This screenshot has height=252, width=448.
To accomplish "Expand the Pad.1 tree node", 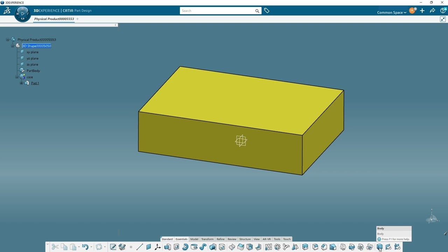I will (21, 83).
